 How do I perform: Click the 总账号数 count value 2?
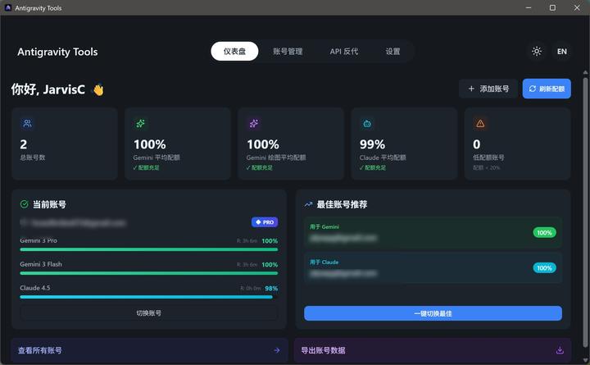(23, 144)
